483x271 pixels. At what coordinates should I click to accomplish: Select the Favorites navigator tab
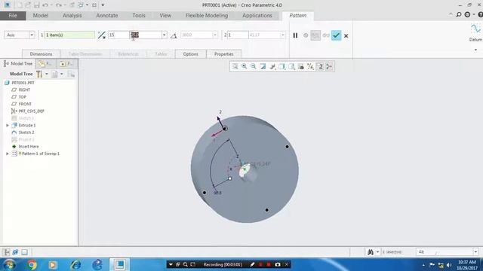click(67, 63)
